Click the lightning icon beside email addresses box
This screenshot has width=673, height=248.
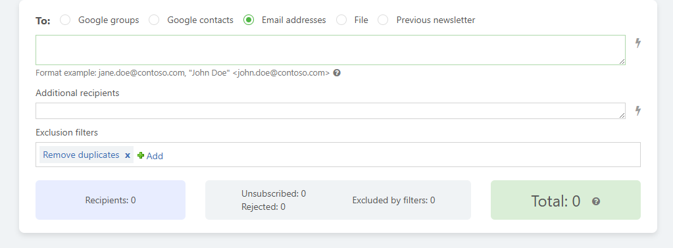click(638, 43)
